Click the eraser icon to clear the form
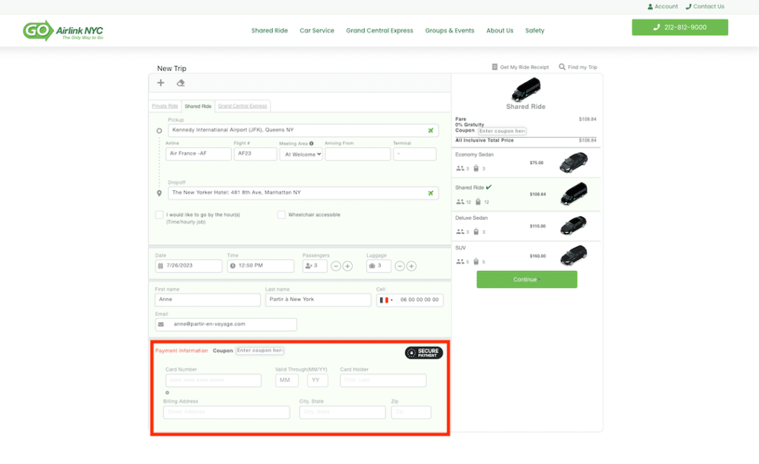This screenshot has height=464, width=759. 181,83
